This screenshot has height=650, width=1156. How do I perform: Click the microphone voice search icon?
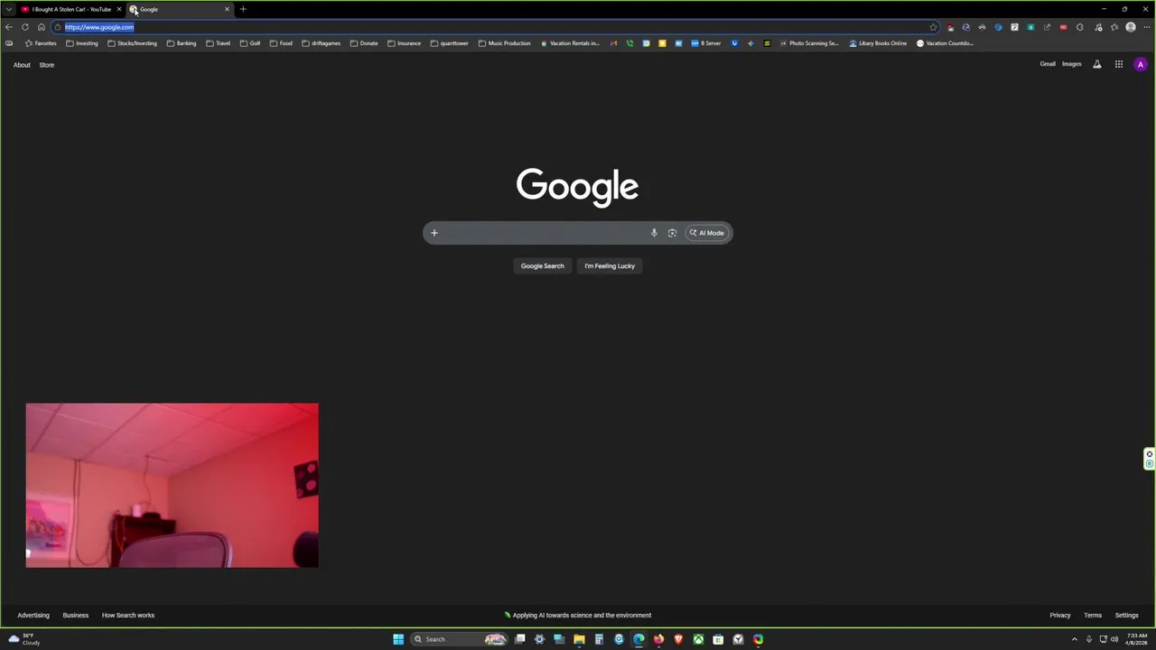click(654, 233)
